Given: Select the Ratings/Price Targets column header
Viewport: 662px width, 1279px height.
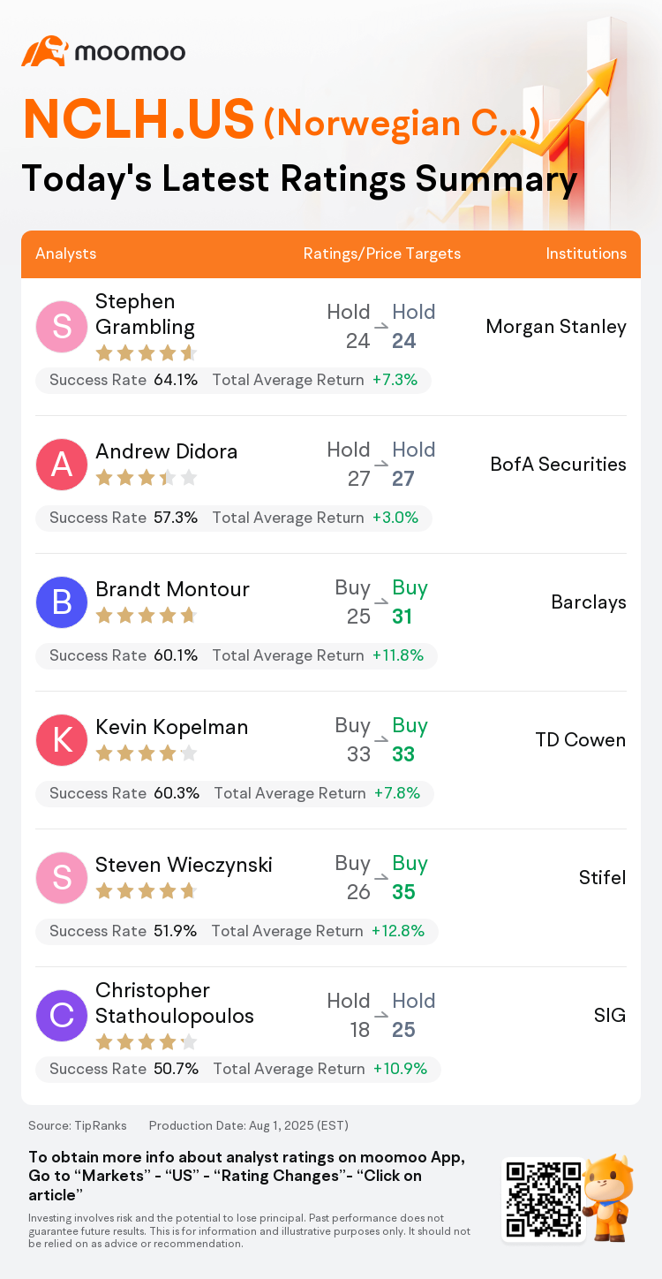Looking at the screenshot, I should (382, 254).
